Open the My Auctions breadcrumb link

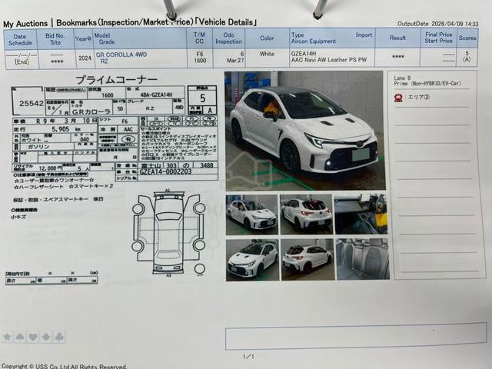(25, 24)
